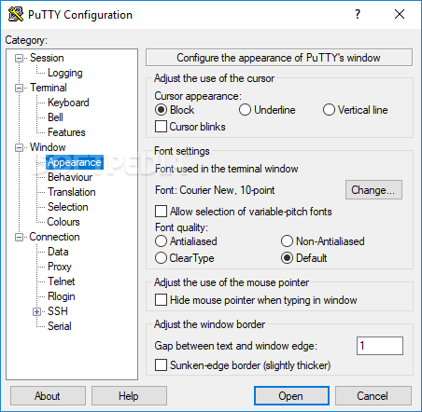Click the gap between text and edge field
422x412 pixels.
(380, 346)
